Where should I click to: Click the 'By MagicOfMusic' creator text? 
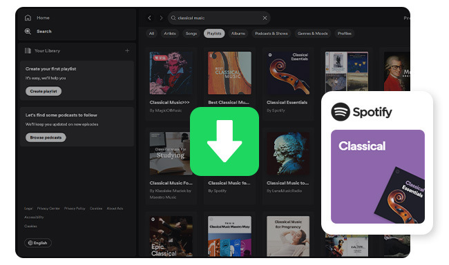166,110
